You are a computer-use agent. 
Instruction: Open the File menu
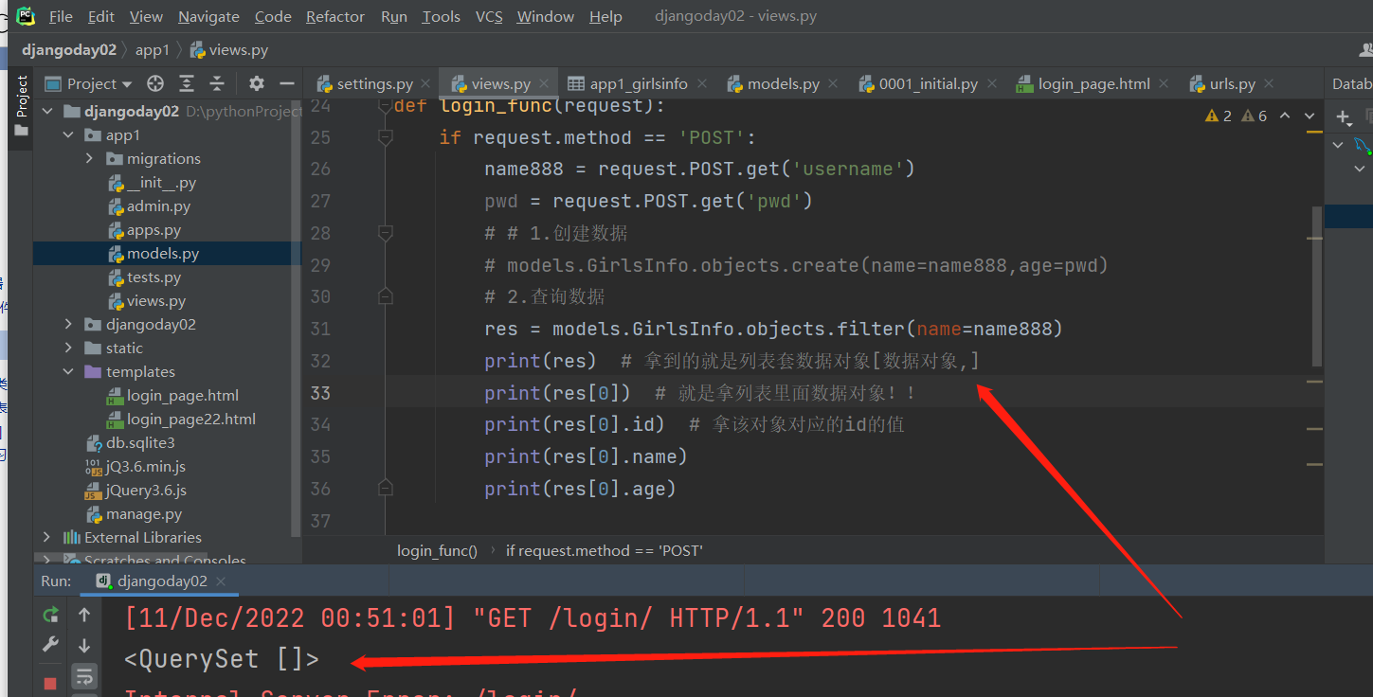[61, 16]
